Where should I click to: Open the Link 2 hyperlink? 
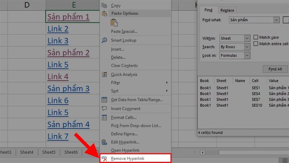tap(58, 29)
